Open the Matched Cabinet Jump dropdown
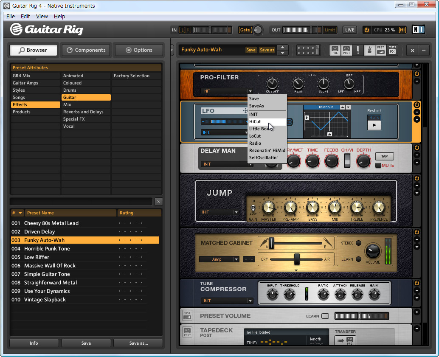Screen dimensions: 439x357 tap(219, 259)
